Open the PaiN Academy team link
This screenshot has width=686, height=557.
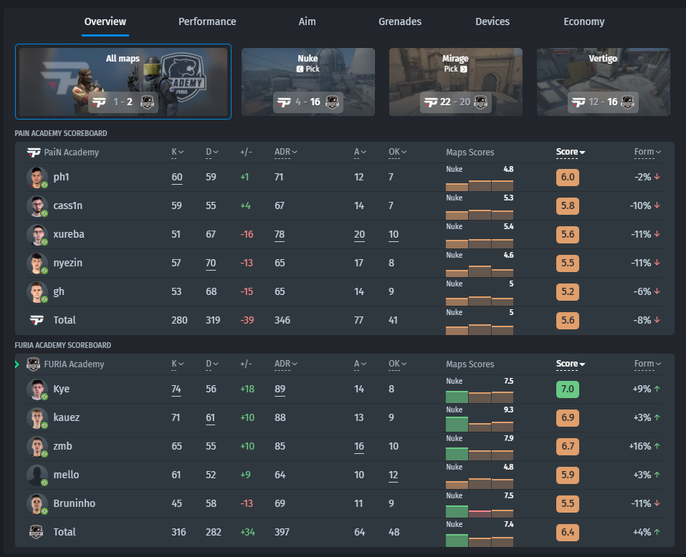71,152
